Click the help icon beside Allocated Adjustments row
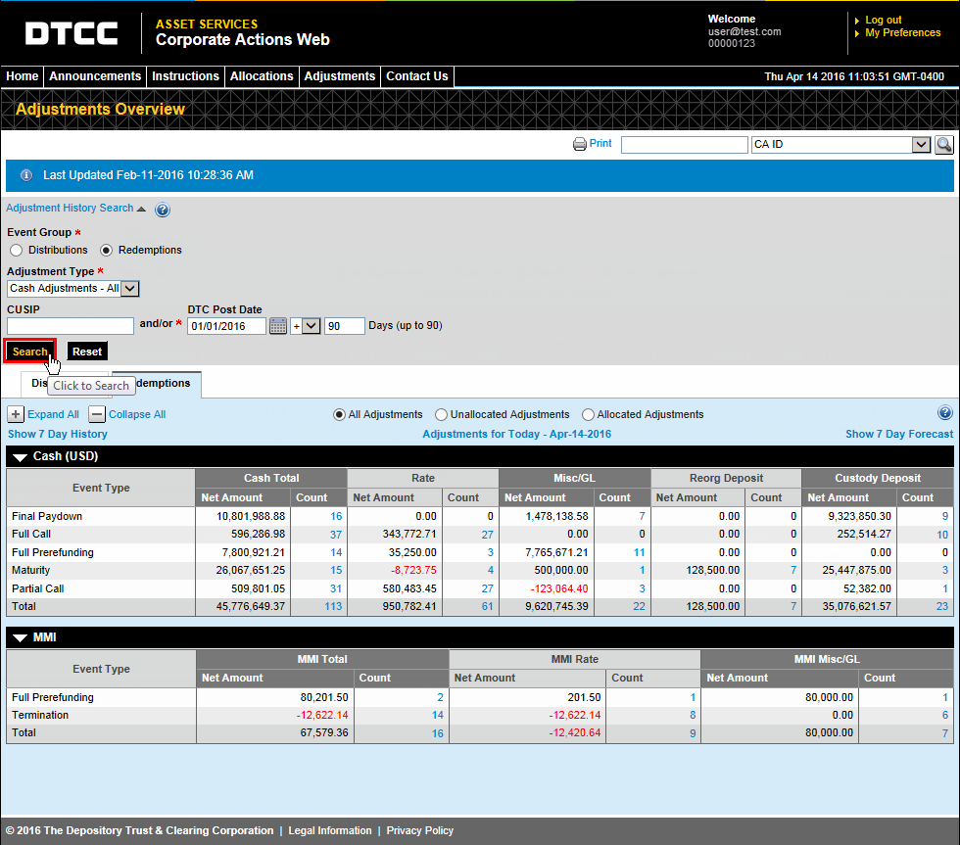The width and height of the screenshot is (960, 845). pos(944,413)
